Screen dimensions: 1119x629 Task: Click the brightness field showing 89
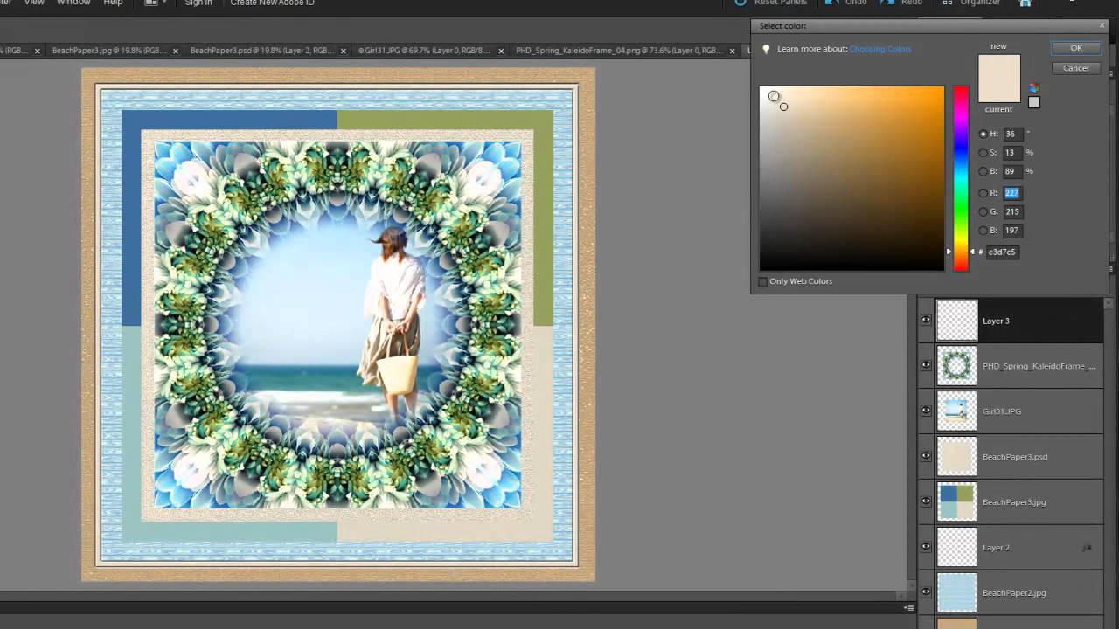pyautogui.click(x=1012, y=172)
